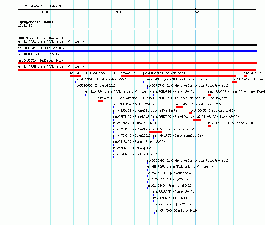Open nsv5655499 (Ebert2021) label
The image size is (265, 225).
pyautogui.click(x=133, y=117)
